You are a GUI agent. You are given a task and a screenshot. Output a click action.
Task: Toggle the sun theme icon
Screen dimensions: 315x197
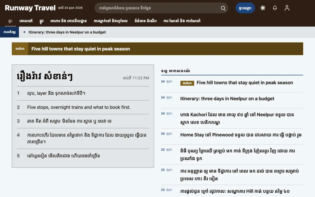click(x=263, y=8)
